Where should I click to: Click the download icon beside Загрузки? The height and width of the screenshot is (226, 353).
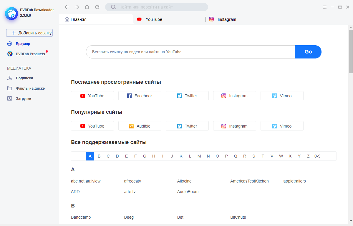pos(9,98)
